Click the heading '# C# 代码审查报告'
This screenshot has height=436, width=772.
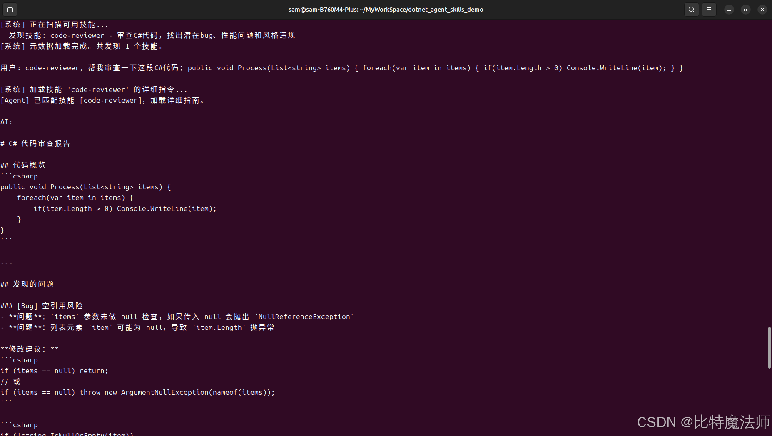point(35,144)
